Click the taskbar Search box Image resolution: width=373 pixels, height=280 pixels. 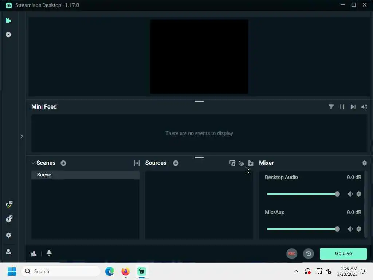tap(61, 271)
